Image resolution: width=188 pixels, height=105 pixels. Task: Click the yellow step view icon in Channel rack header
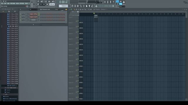tap(66, 9)
